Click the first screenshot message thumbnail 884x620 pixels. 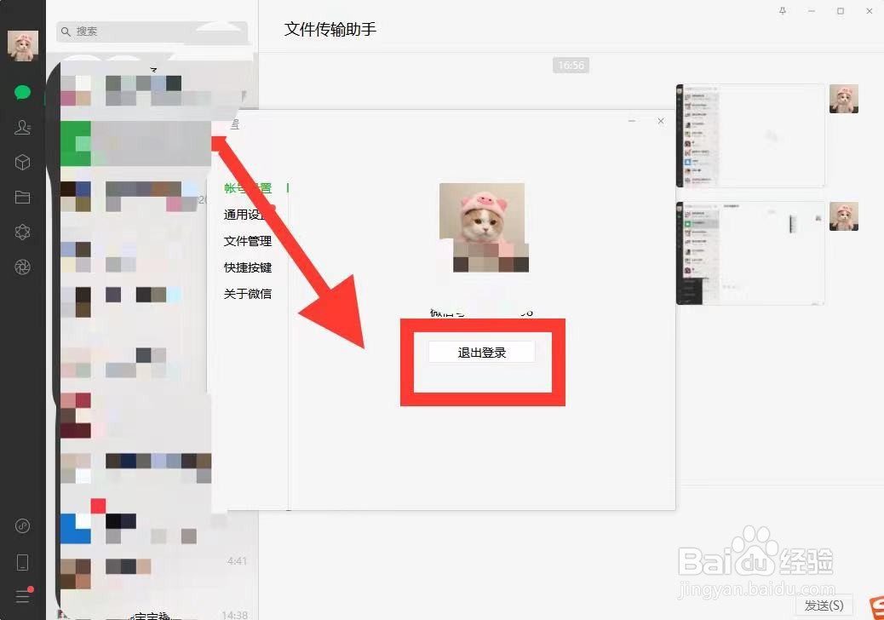click(x=749, y=135)
